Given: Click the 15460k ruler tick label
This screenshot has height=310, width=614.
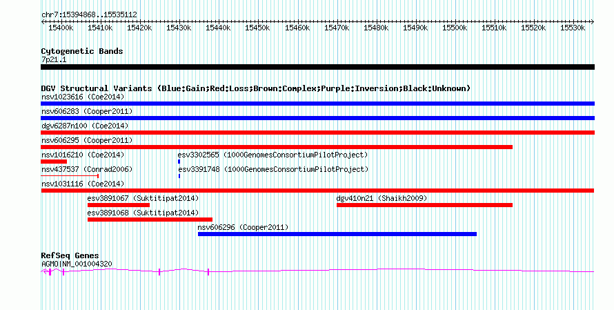Looking at the screenshot, I should pos(297,28).
